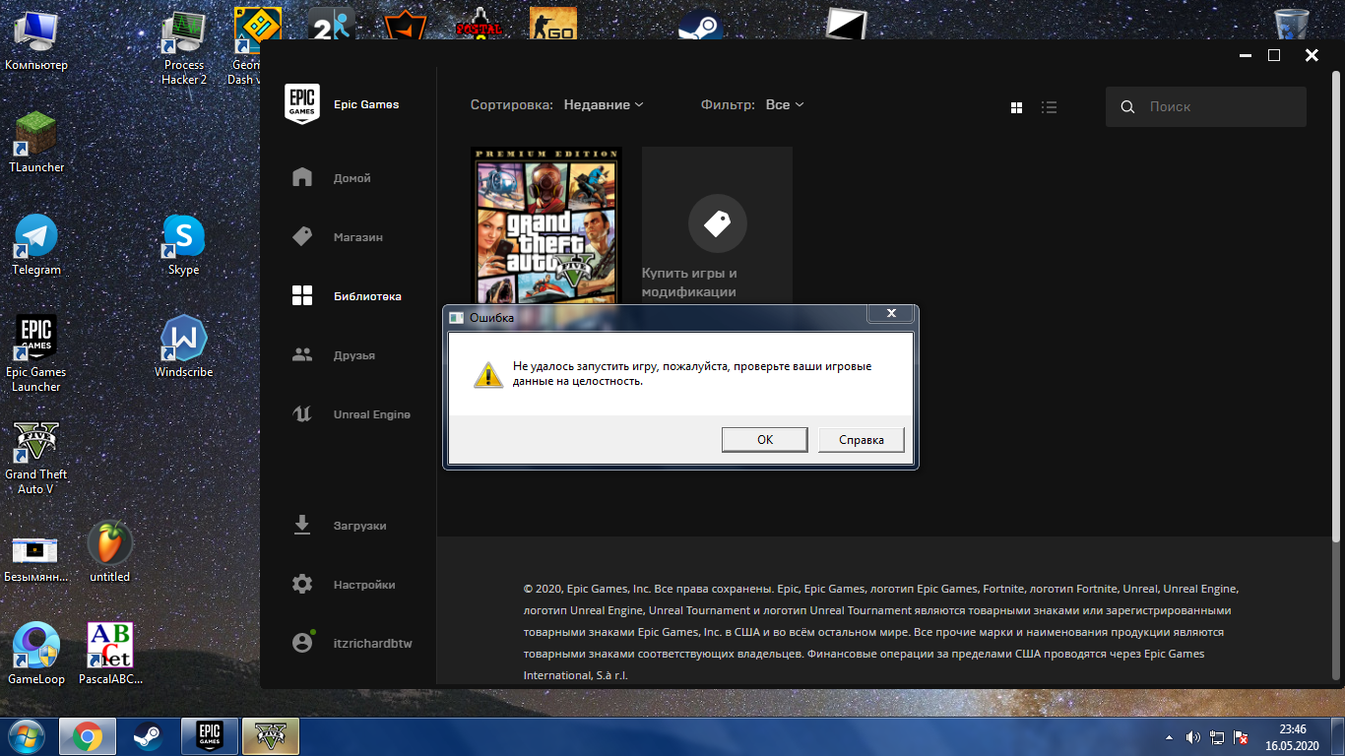This screenshot has height=756, width=1345.
Task: Select the Grand Theft Auto V desktop shortcut
Action: [36, 457]
